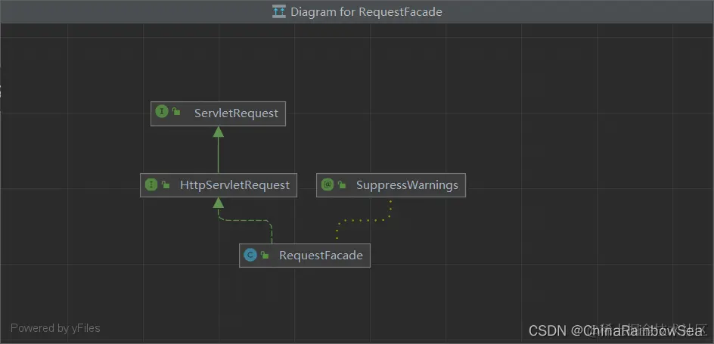
Task: Select the RequestFacade class node
Action: tap(305, 256)
